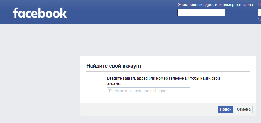Image resolution: width=261 pixels, height=123 pixels.
Task: Click the blue Поиск button
Action: [226, 109]
